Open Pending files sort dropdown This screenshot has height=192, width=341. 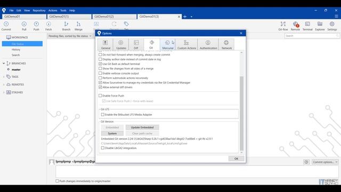(70, 36)
